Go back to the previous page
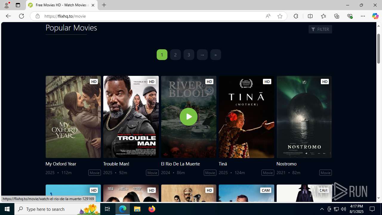The width and height of the screenshot is (382, 215). [x=8, y=16]
